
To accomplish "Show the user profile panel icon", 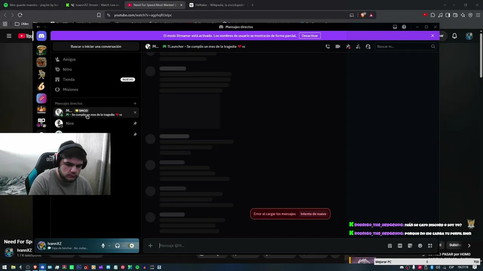I will [368, 47].
